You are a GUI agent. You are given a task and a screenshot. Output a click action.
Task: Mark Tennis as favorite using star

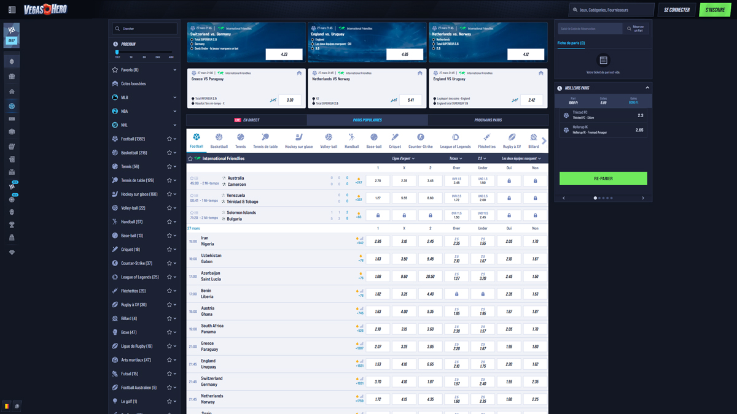(x=170, y=167)
